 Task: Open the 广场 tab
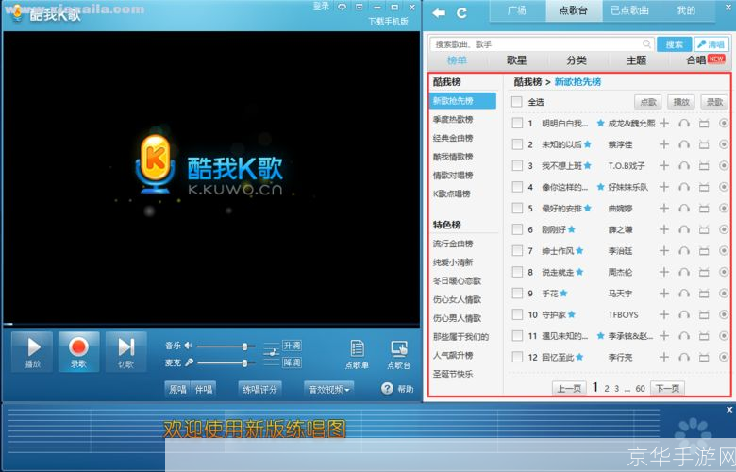(x=517, y=10)
